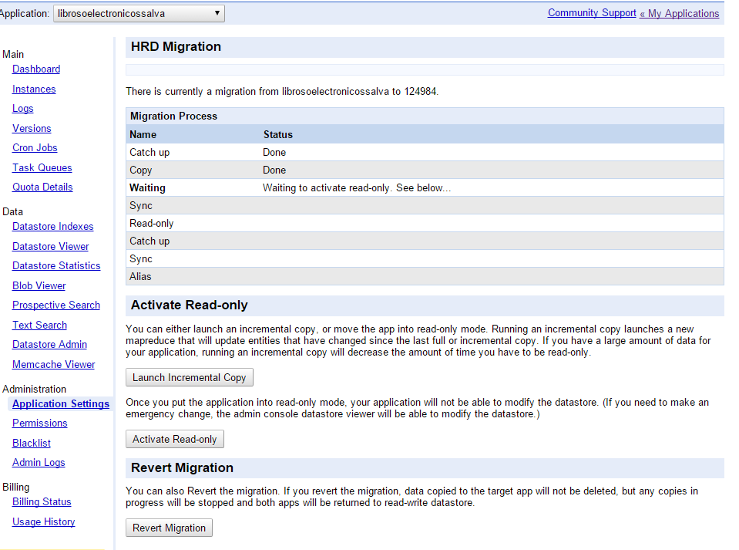Screen dimensions: 739x550
Task: Open the Application selector dropdown
Action: click(x=139, y=13)
